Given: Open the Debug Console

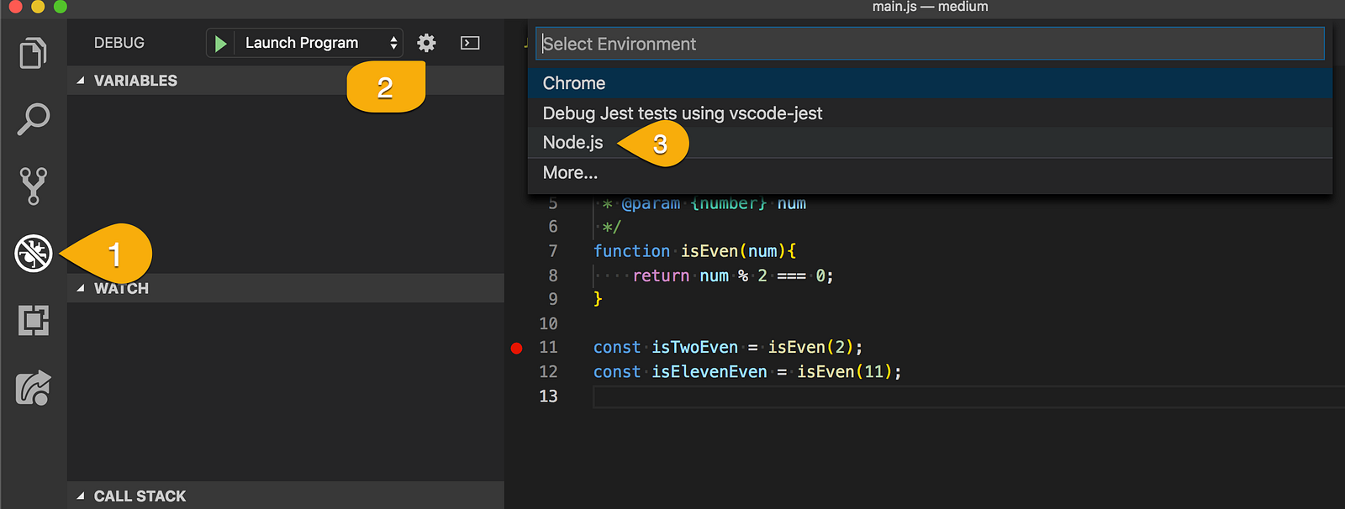Looking at the screenshot, I should [470, 43].
